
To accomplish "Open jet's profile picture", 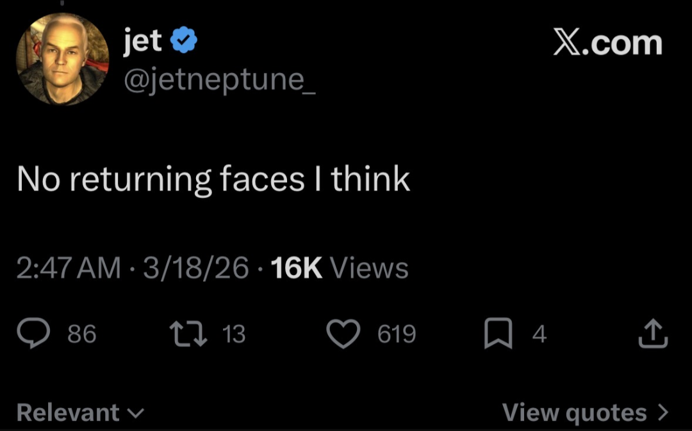I will click(x=62, y=59).
